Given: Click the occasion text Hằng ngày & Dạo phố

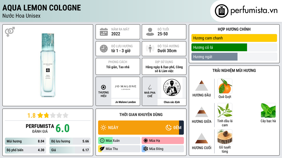Looking at the screenshot, I should pyautogui.click(x=160, y=67).
